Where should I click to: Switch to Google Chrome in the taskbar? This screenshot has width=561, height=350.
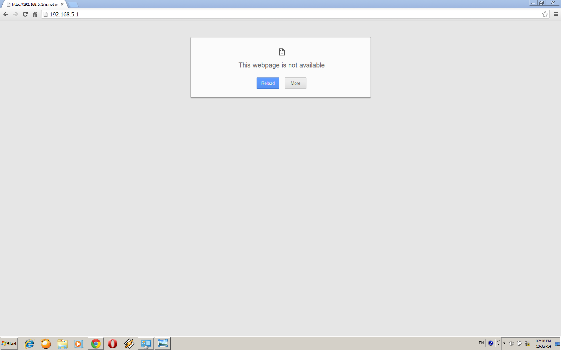click(96, 343)
